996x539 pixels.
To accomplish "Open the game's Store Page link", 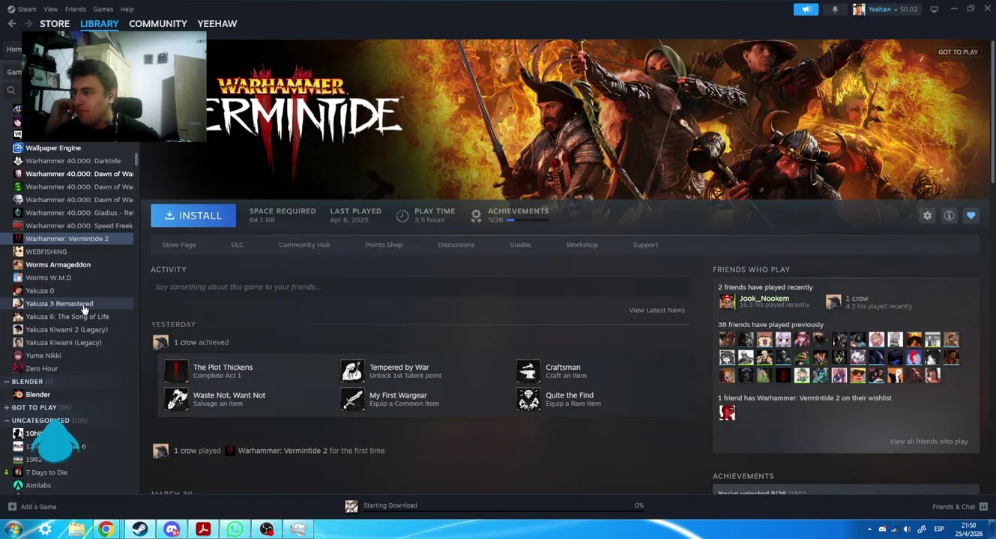I will [x=179, y=245].
